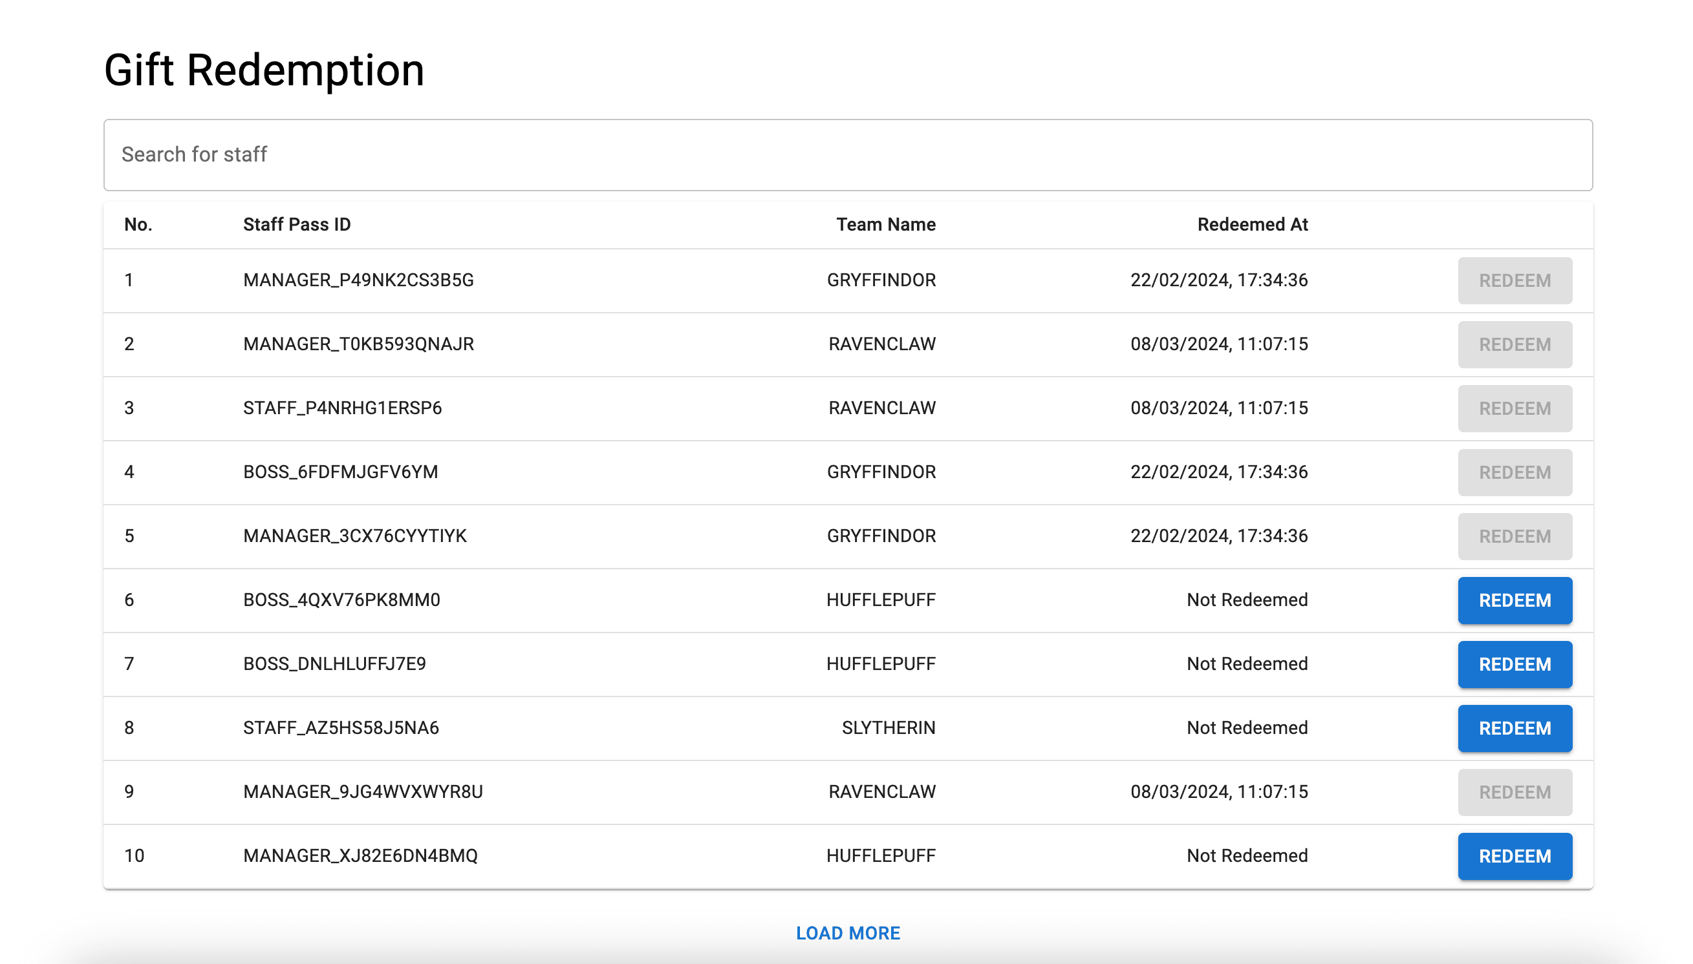Image resolution: width=1693 pixels, height=964 pixels.
Task: Click disabled Redeem for MANAGER_3CX76CYYTIYK
Action: click(1513, 536)
